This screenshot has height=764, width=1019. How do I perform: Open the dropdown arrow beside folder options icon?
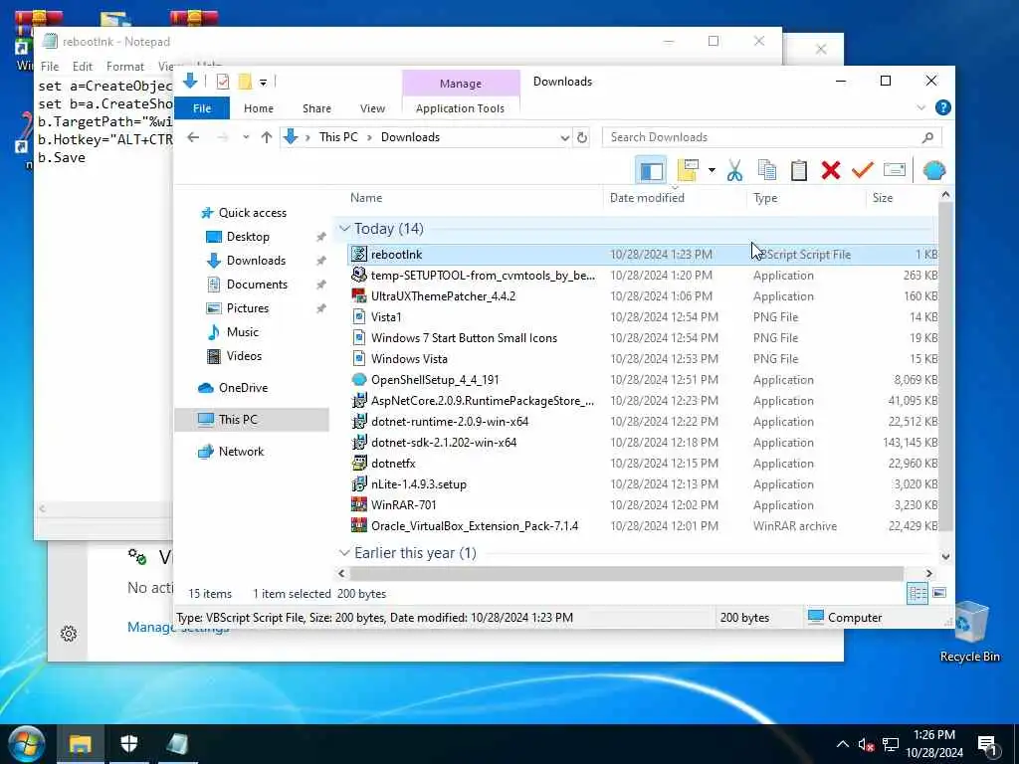[712, 171]
